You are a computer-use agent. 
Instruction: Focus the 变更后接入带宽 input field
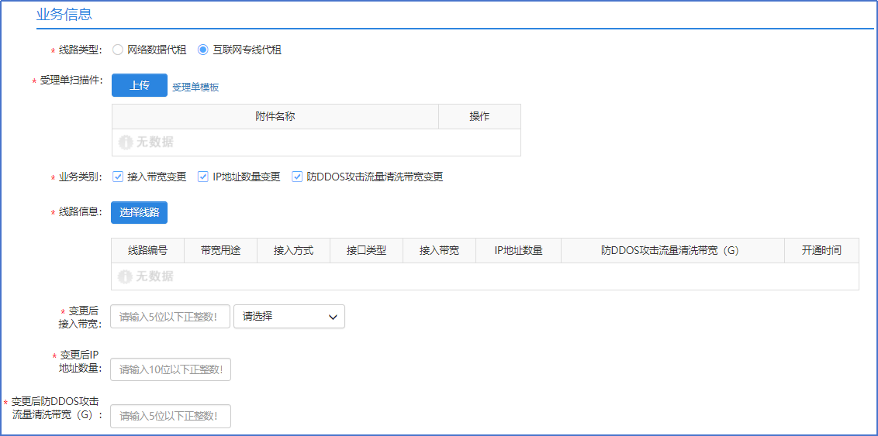(170, 317)
